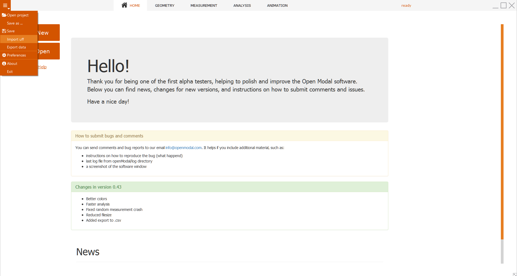
Task: Maximize the application window
Action: (504, 5)
